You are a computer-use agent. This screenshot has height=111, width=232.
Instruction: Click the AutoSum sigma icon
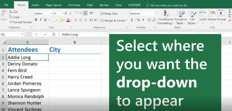coord(230,11)
